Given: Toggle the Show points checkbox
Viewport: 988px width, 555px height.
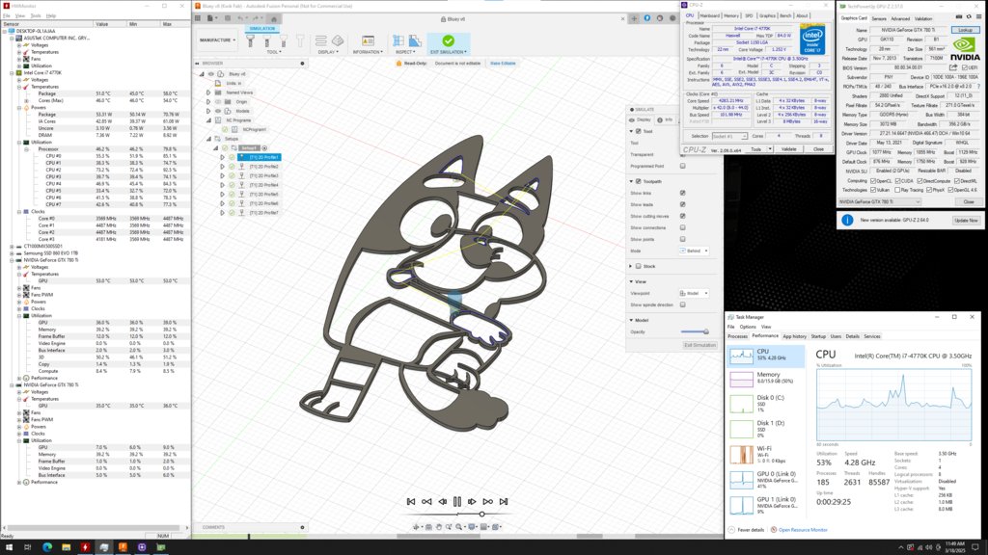Looking at the screenshot, I should [682, 239].
